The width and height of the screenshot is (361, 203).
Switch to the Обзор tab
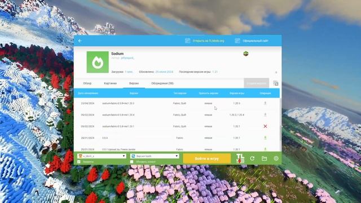[87, 83]
